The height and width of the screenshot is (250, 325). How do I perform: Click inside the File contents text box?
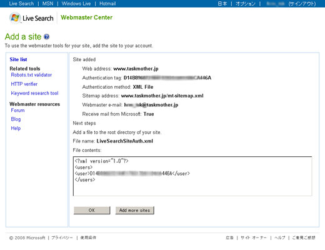point(192,176)
